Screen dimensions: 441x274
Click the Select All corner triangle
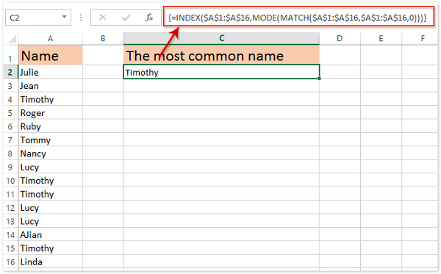12,38
